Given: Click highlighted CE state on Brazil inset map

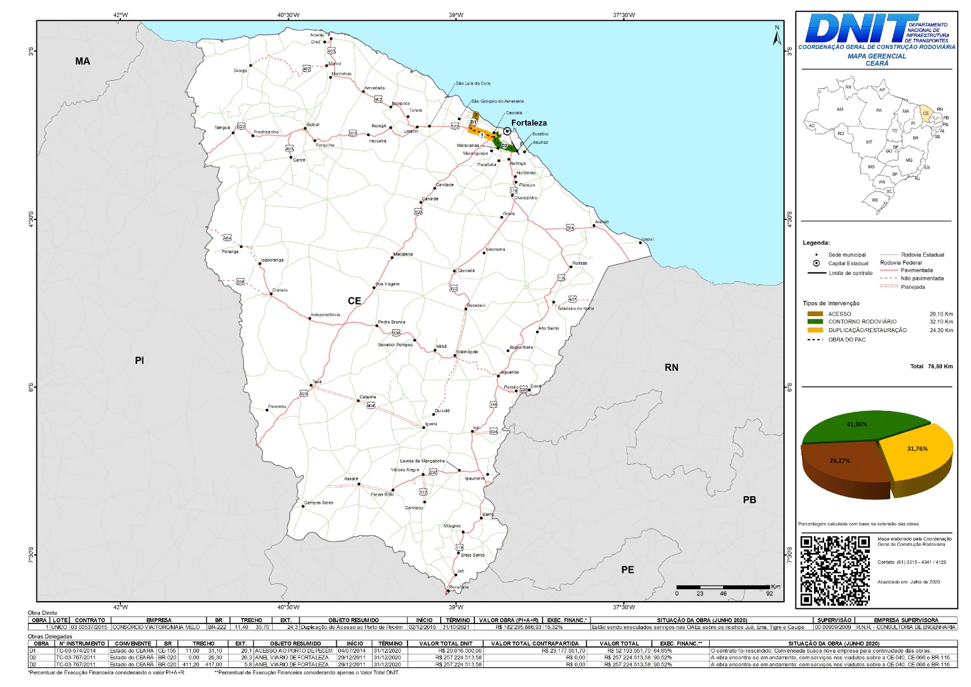Looking at the screenshot, I should coord(926,114).
